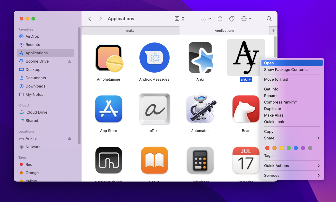The width and height of the screenshot is (336, 202).
Task: Open Finder search with magnifier icon
Action: [269, 19]
